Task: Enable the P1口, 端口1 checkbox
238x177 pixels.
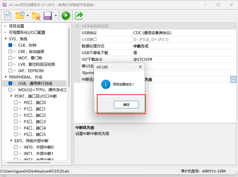Action: point(16,109)
